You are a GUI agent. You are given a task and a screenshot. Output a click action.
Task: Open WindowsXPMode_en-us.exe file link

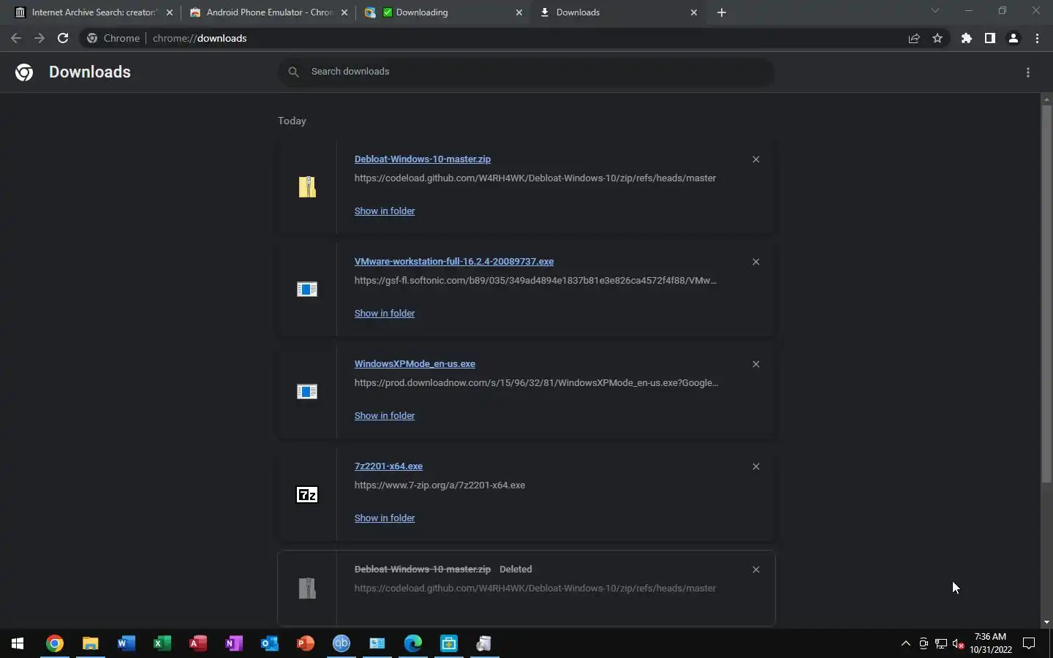click(x=415, y=363)
